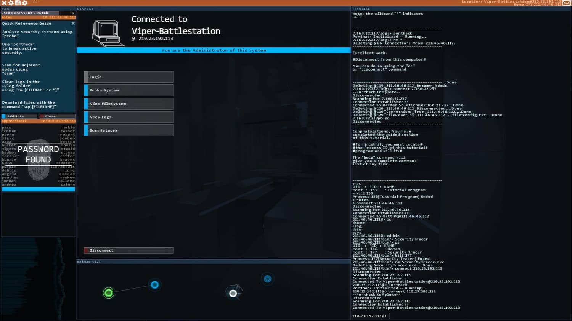Disconnect from Viper-Battlestation
This screenshot has height=321, width=572.
point(128,250)
